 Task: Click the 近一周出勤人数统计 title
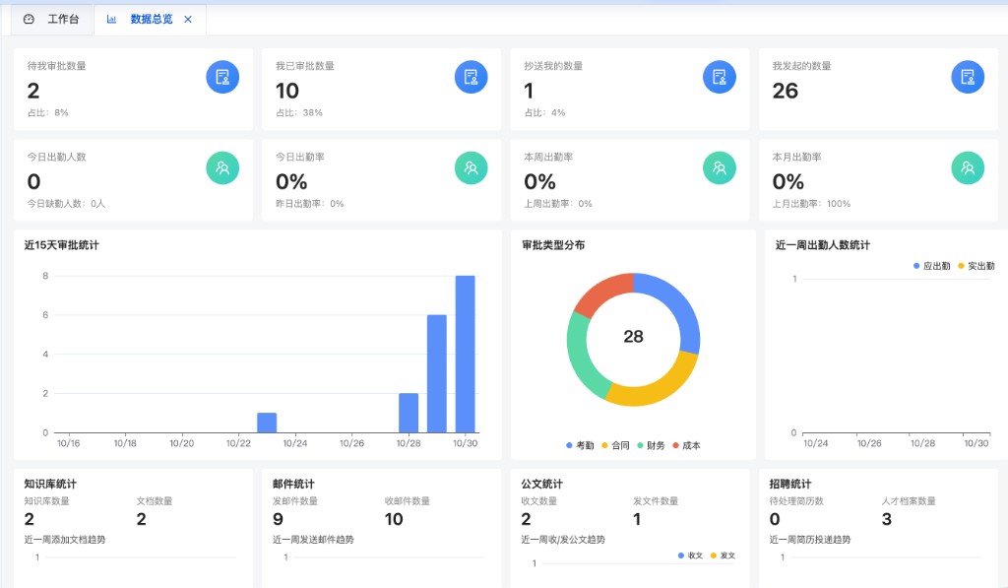(x=822, y=245)
